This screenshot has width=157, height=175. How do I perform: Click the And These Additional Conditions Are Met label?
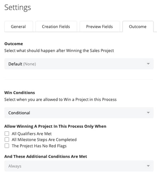pos(45,156)
